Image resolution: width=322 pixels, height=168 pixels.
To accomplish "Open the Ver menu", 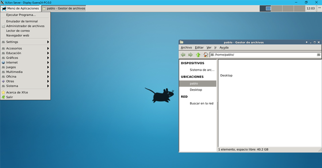I will (209, 47).
